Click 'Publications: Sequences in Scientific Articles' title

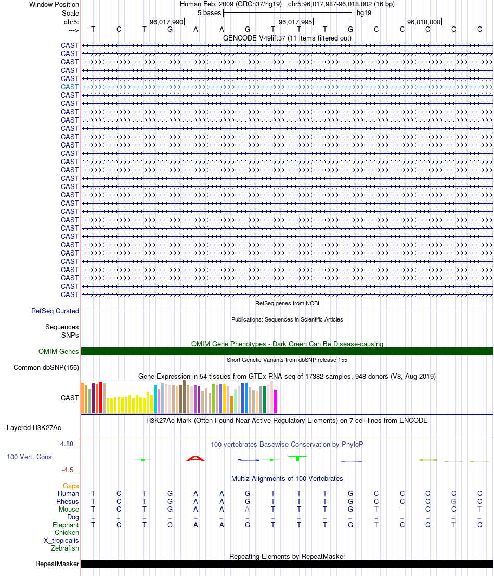[287, 319]
